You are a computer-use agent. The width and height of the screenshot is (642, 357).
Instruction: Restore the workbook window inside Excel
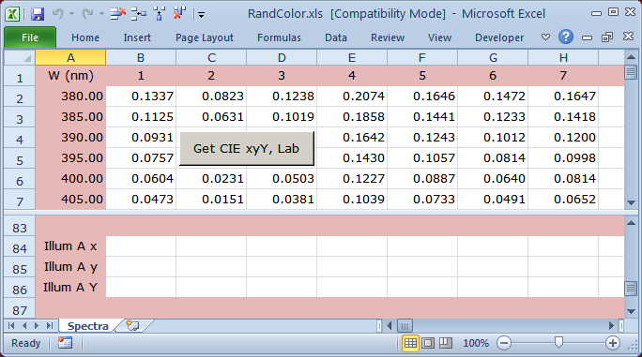click(x=607, y=37)
